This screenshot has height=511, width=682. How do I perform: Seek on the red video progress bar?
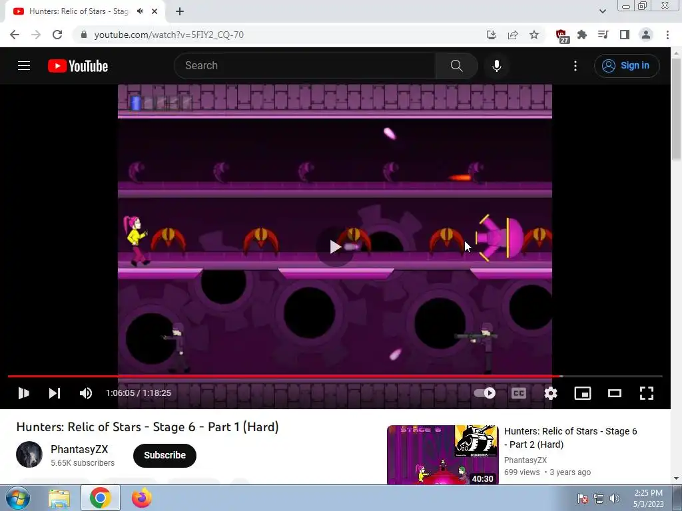[335, 377]
